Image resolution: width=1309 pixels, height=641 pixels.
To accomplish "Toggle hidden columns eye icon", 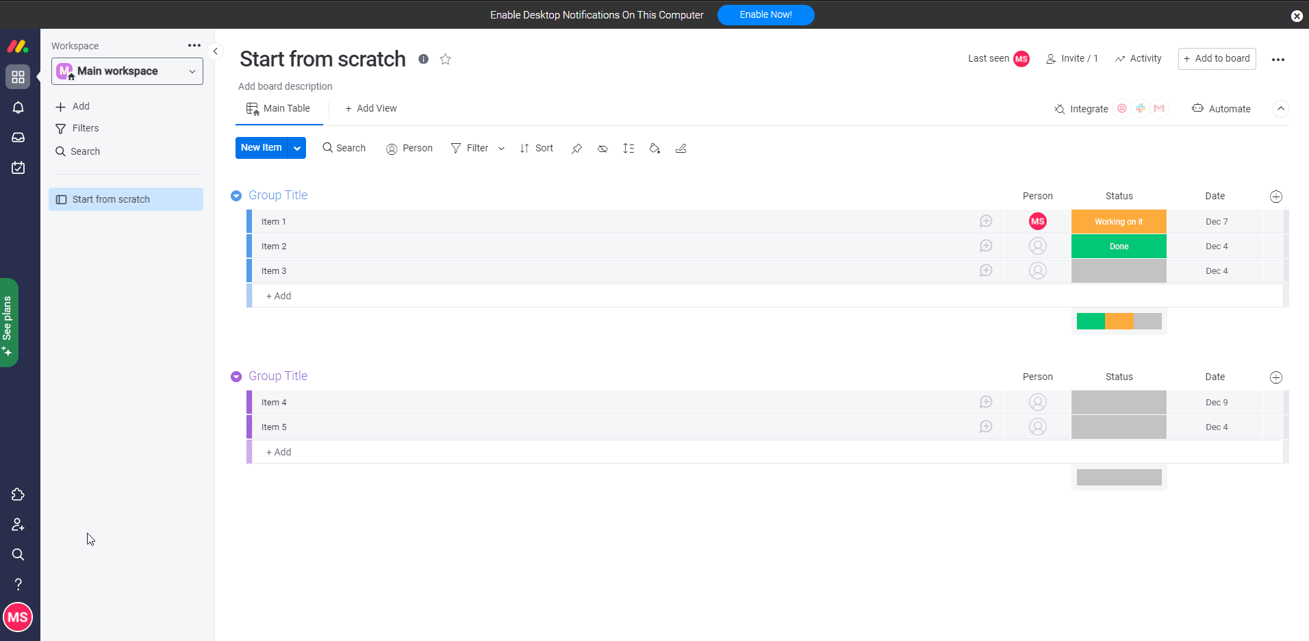I will (x=602, y=149).
